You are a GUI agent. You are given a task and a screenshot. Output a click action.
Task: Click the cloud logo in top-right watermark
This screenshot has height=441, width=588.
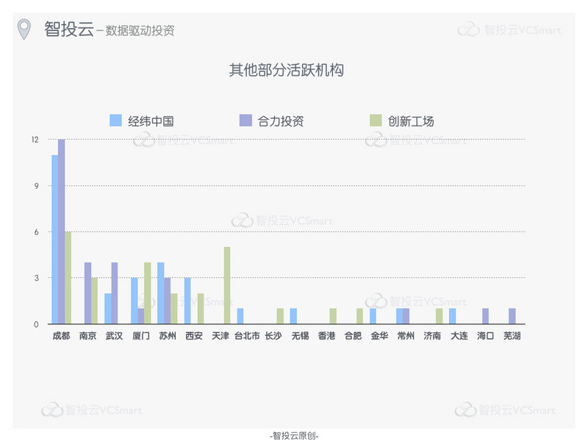[x=468, y=29]
